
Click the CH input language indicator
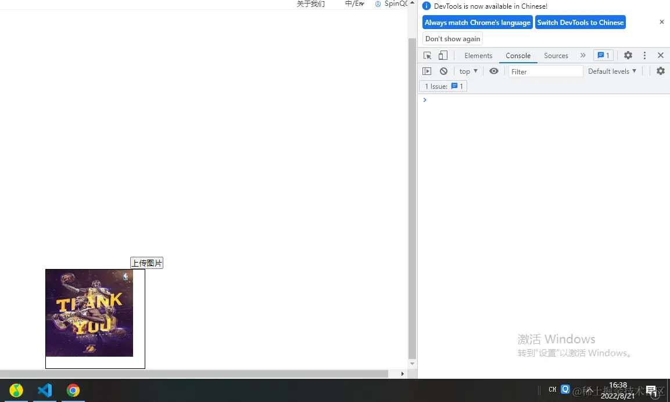[x=552, y=389]
